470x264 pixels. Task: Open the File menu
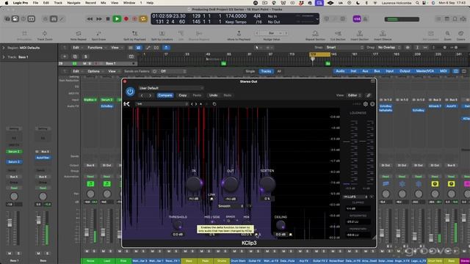(35, 3)
